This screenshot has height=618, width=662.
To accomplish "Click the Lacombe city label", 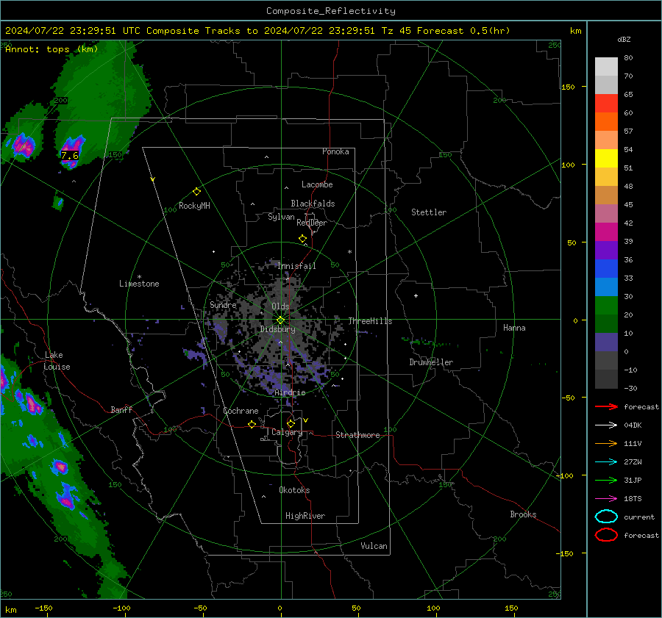I will [317, 184].
